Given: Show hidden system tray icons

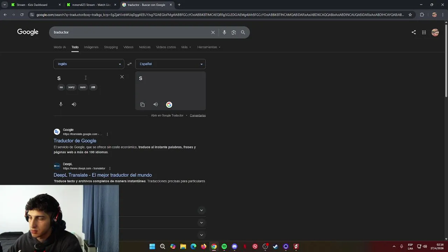Looking at the screenshot, I should click(394, 246).
